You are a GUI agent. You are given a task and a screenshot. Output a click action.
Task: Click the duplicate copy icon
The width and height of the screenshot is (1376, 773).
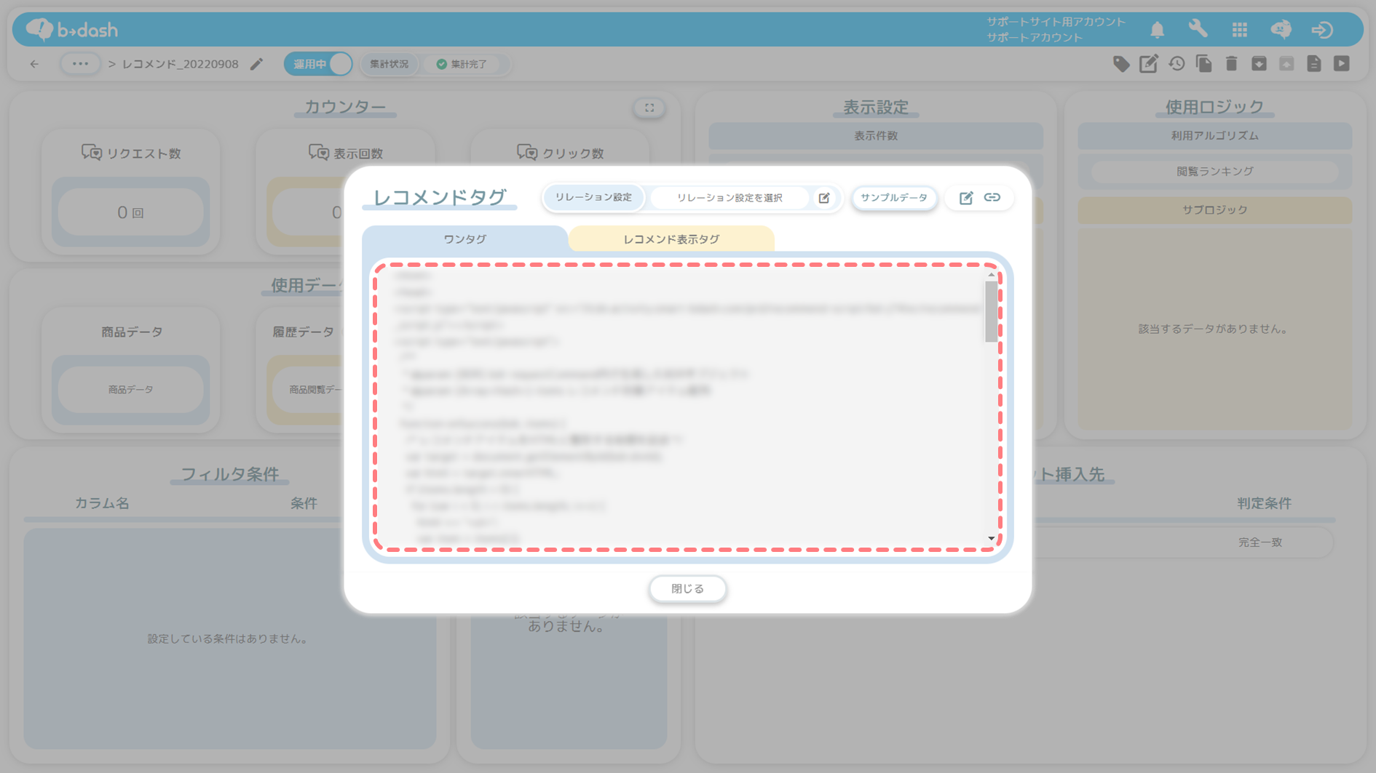[1204, 64]
